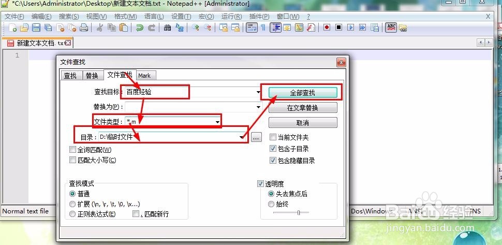Choose the 始终 transparency radio
Viewport: 502px width, 245px height.
tap(271, 204)
